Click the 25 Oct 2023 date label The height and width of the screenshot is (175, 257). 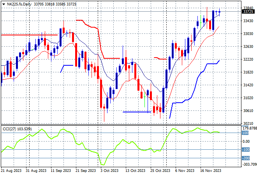(x=160, y=171)
